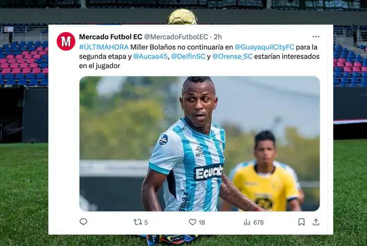Visit the @GuayaquilCityFC mention

click(264, 47)
